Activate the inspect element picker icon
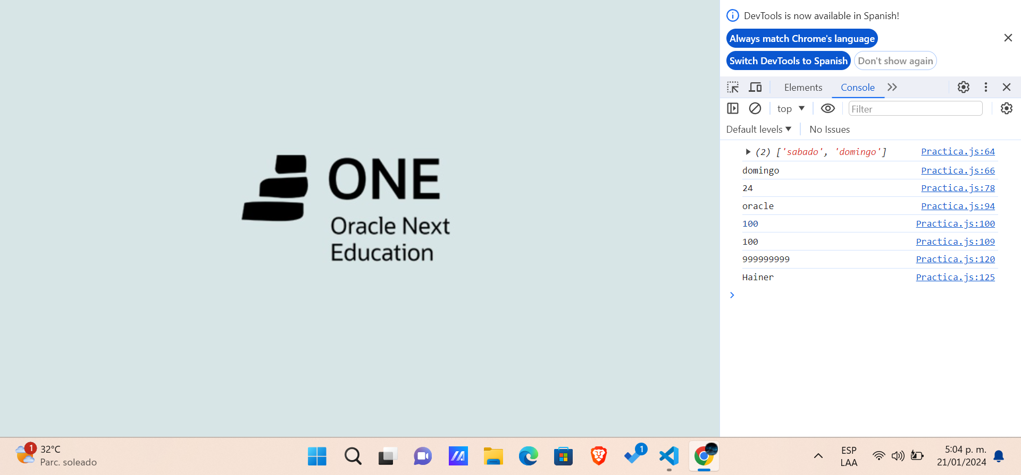 tap(733, 87)
